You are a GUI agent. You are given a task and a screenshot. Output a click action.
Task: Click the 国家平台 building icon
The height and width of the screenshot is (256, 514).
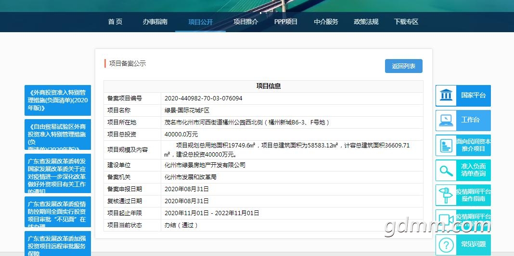(x=446, y=96)
